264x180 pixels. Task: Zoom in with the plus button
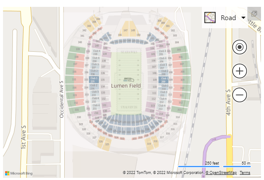(x=240, y=71)
